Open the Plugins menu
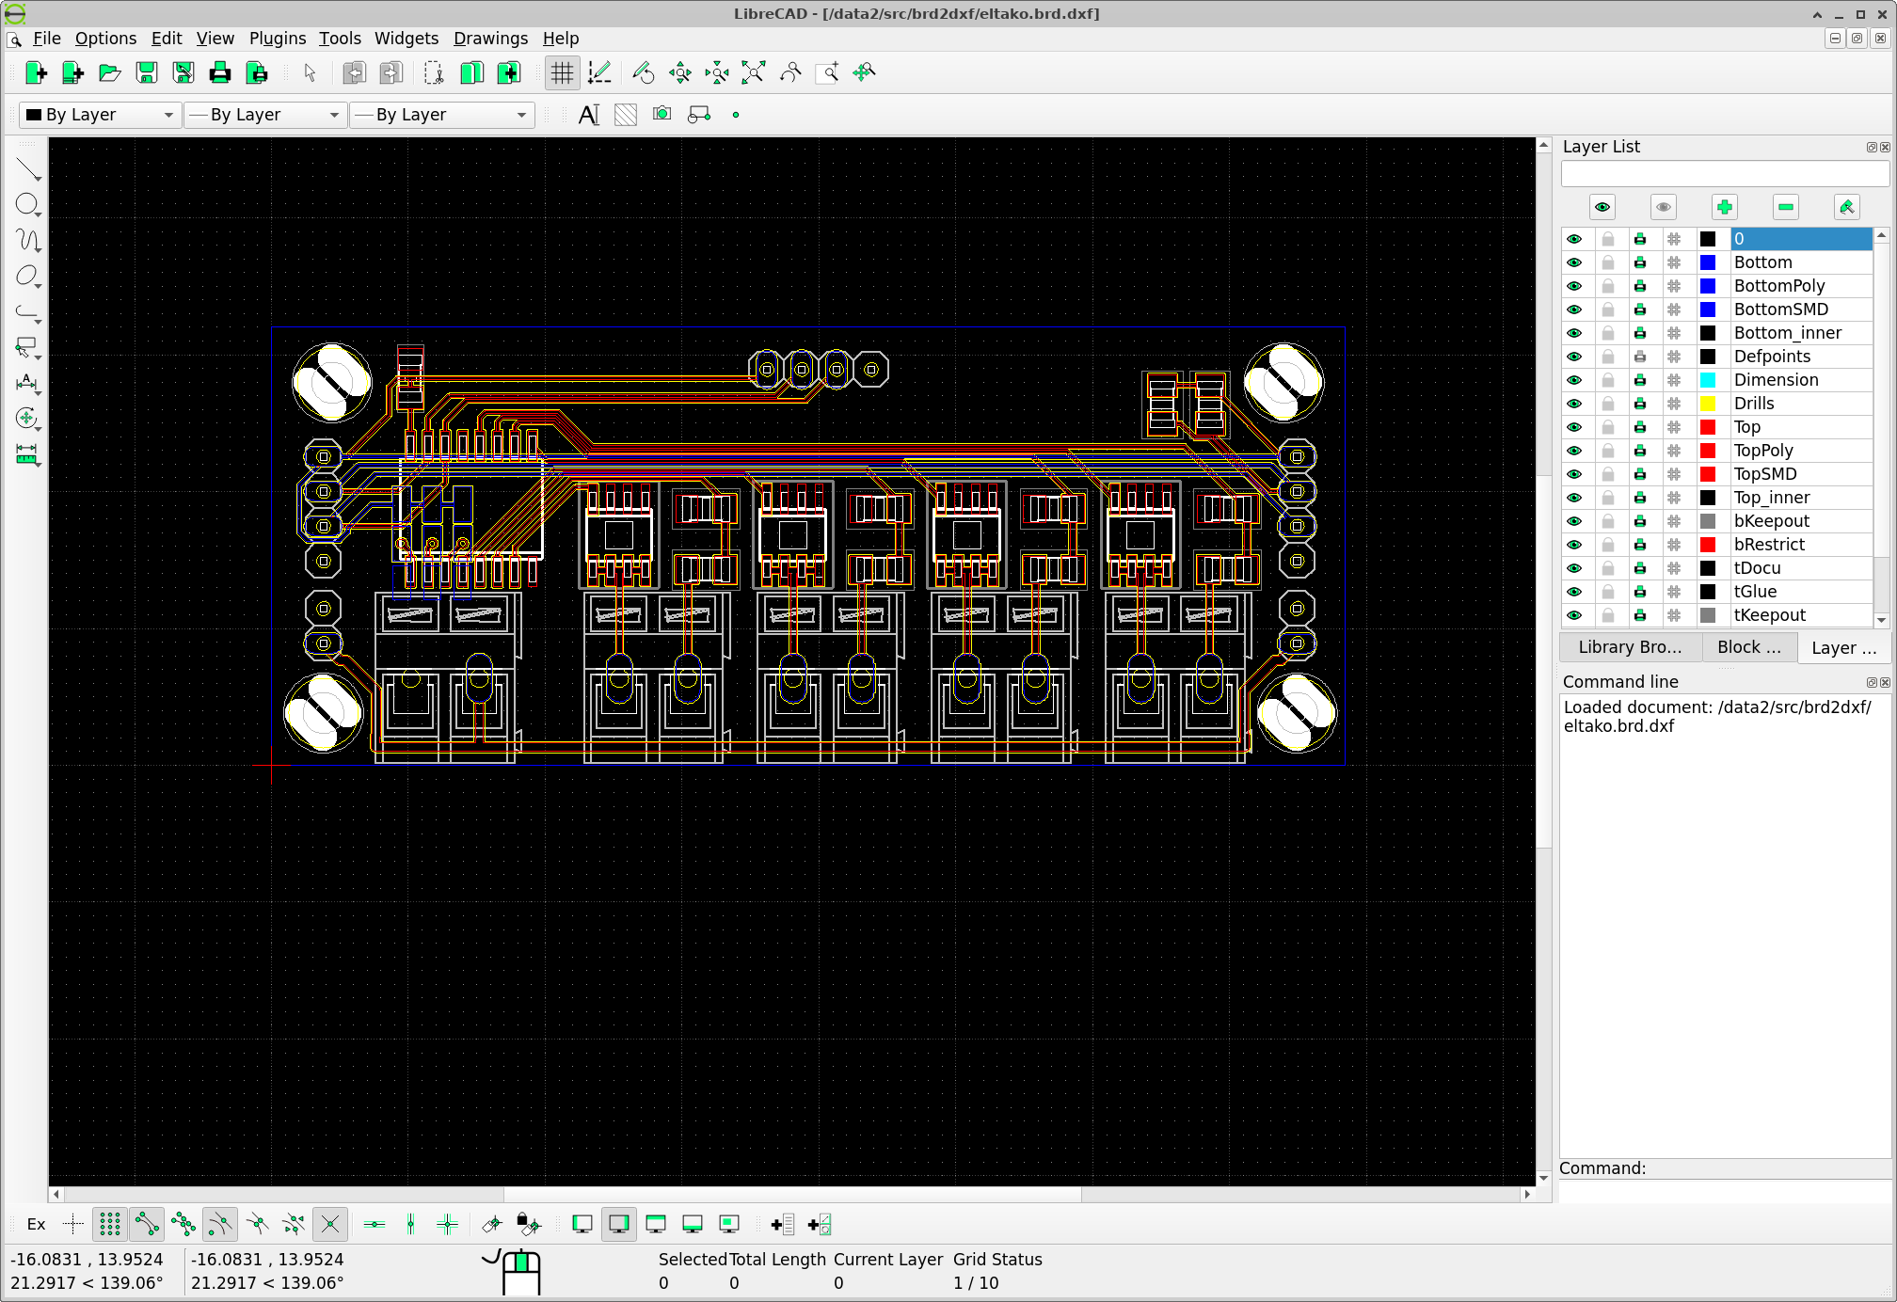 click(x=277, y=39)
